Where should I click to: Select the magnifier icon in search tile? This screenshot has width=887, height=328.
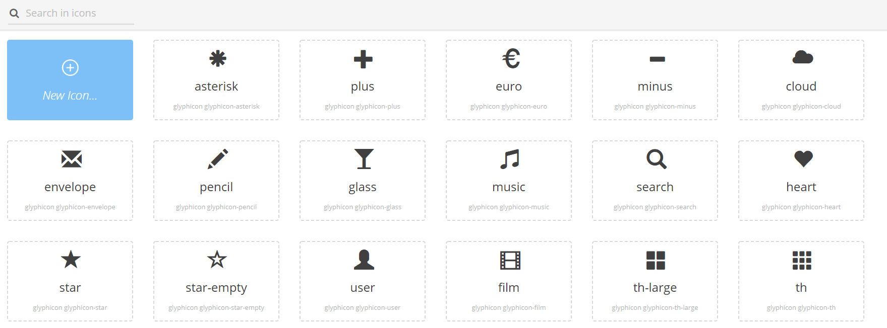tap(656, 159)
